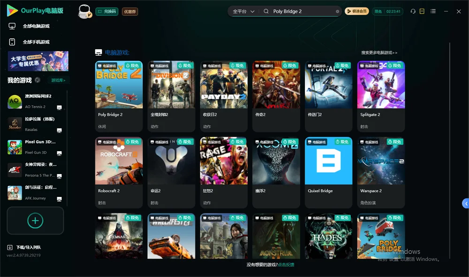Open the Robocraft 2 game card
The image size is (469, 277).
click(x=119, y=173)
